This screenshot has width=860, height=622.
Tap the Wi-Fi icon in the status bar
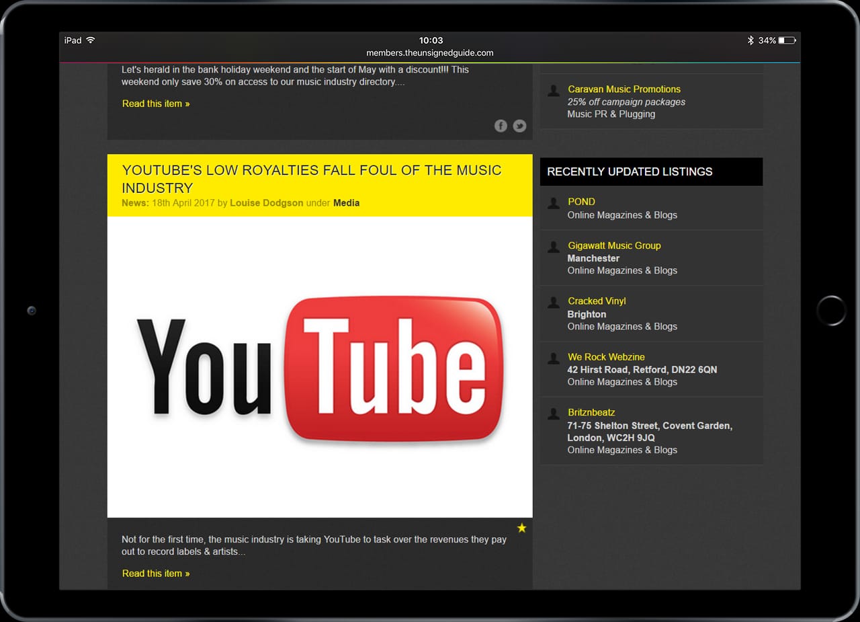(x=91, y=40)
